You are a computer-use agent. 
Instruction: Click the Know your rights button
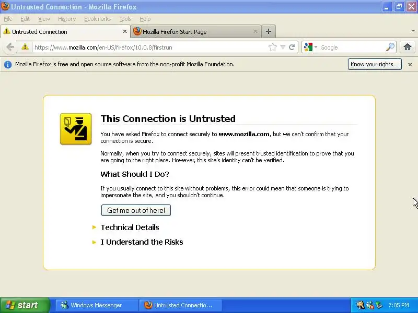(375, 64)
